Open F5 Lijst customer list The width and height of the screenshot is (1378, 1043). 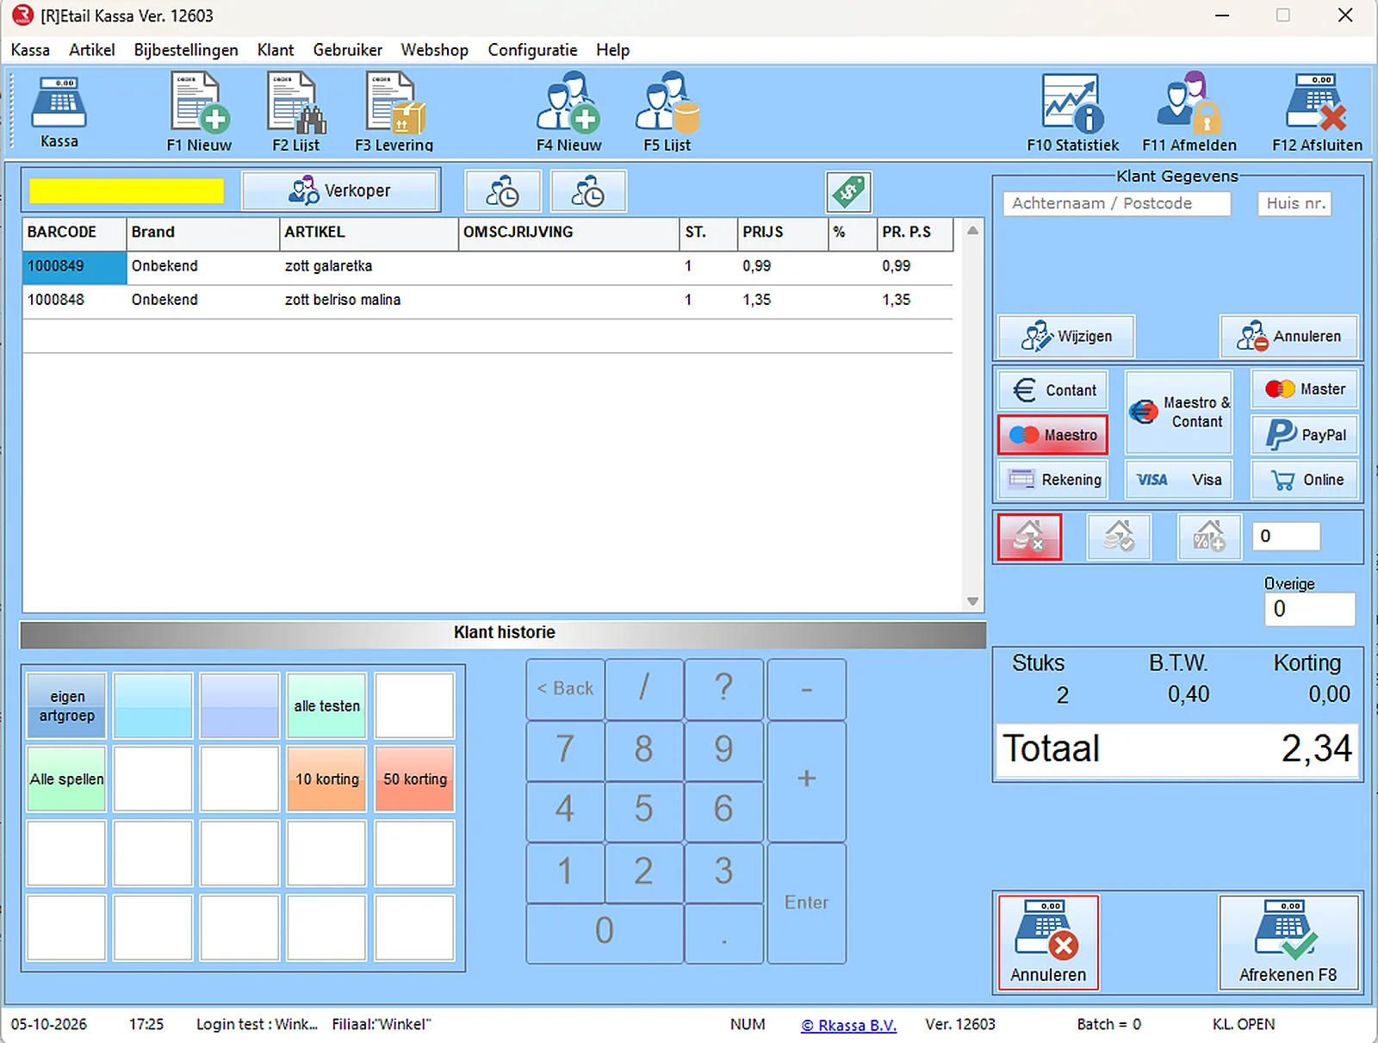(667, 112)
